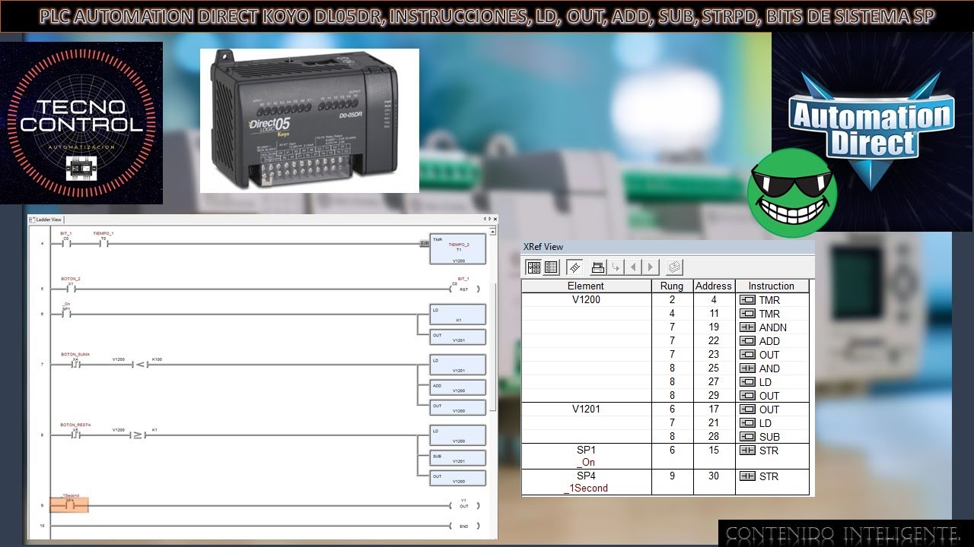Select the Y1 OUT coil on rung 9
The width and height of the screenshot is (974, 547).
(463, 504)
